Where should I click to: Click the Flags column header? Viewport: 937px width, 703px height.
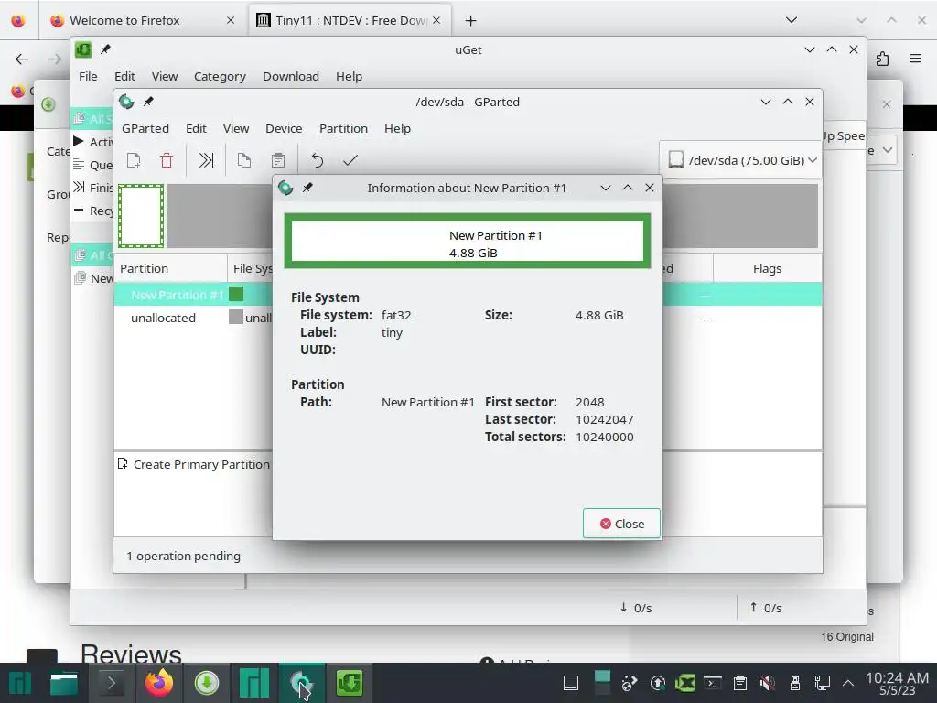point(768,268)
